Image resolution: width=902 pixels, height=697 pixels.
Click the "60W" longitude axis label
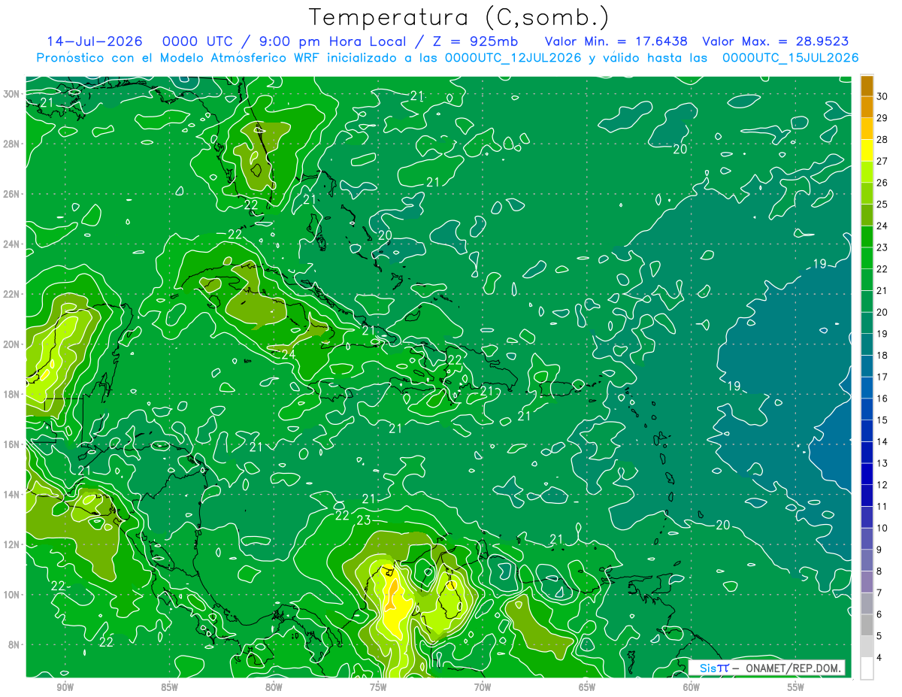(x=692, y=686)
